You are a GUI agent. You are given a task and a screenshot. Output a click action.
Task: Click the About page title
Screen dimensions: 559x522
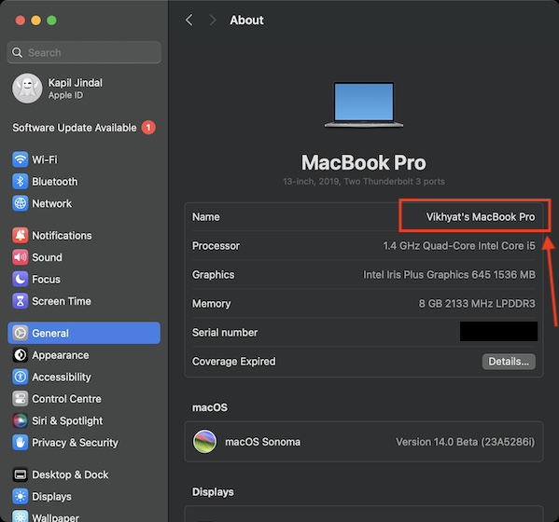click(x=246, y=20)
